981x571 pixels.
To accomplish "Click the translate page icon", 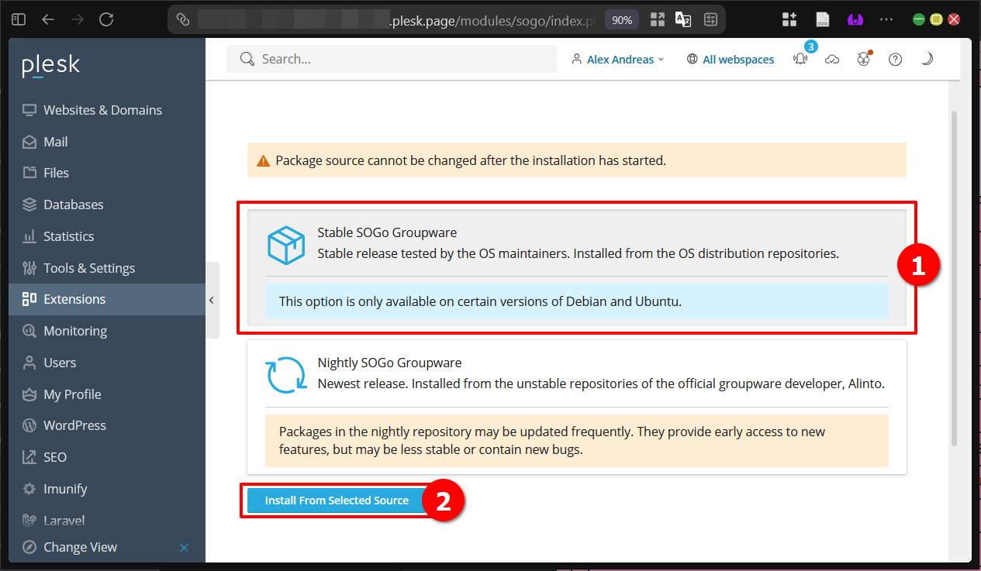I will coord(683,19).
